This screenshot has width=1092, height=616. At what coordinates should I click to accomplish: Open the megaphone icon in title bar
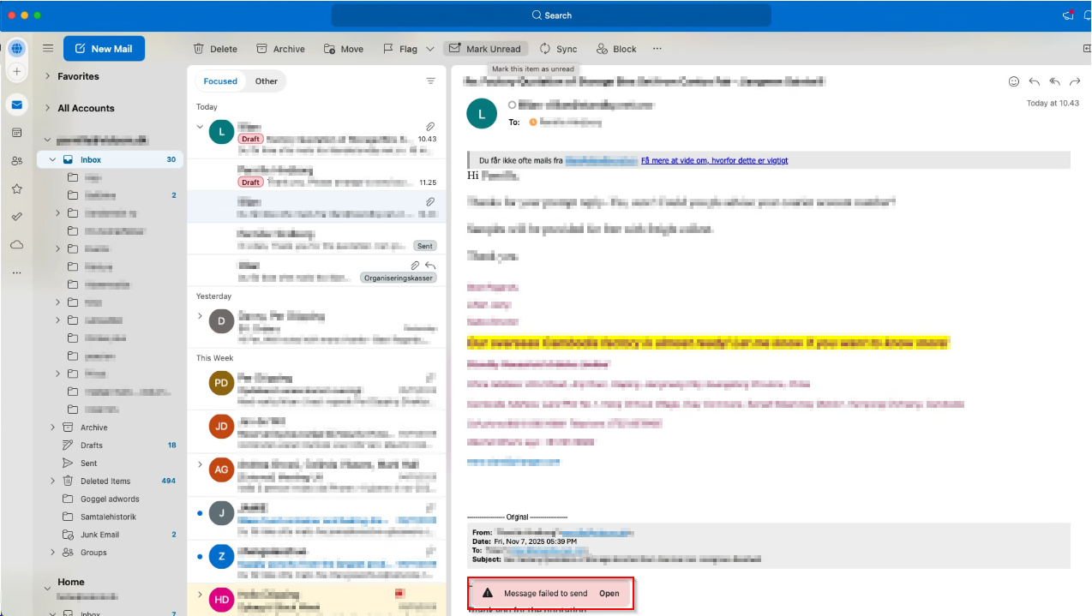pos(1068,15)
